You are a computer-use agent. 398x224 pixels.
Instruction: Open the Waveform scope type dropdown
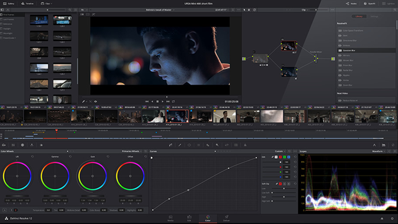(379, 151)
